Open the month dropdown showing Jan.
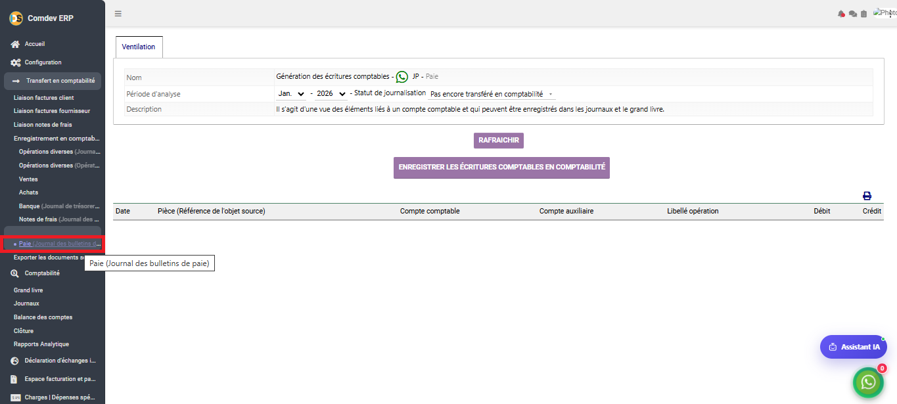Viewport: 897px width, 404px height. point(291,94)
